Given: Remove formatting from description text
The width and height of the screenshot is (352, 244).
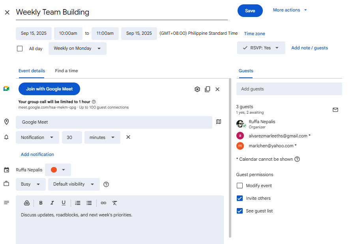Looking at the screenshot, I should click(x=114, y=203).
